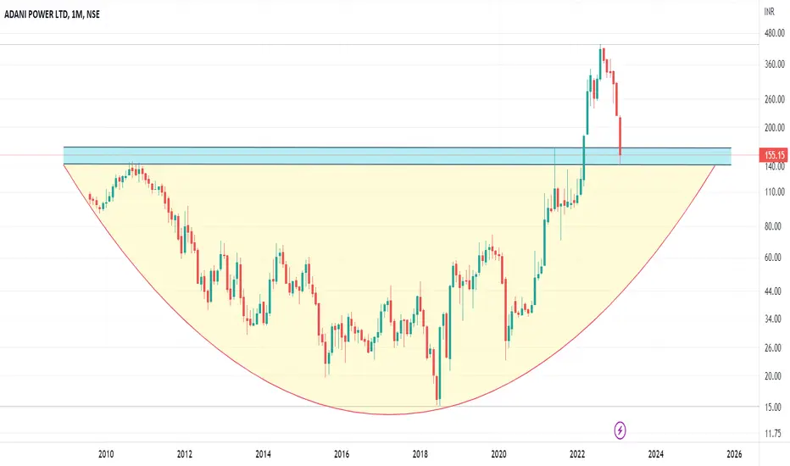Click the 2020 time axis label

click(498, 454)
